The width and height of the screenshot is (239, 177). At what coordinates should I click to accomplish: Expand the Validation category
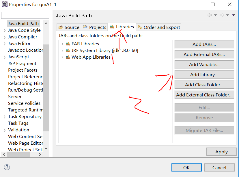pos(5,130)
